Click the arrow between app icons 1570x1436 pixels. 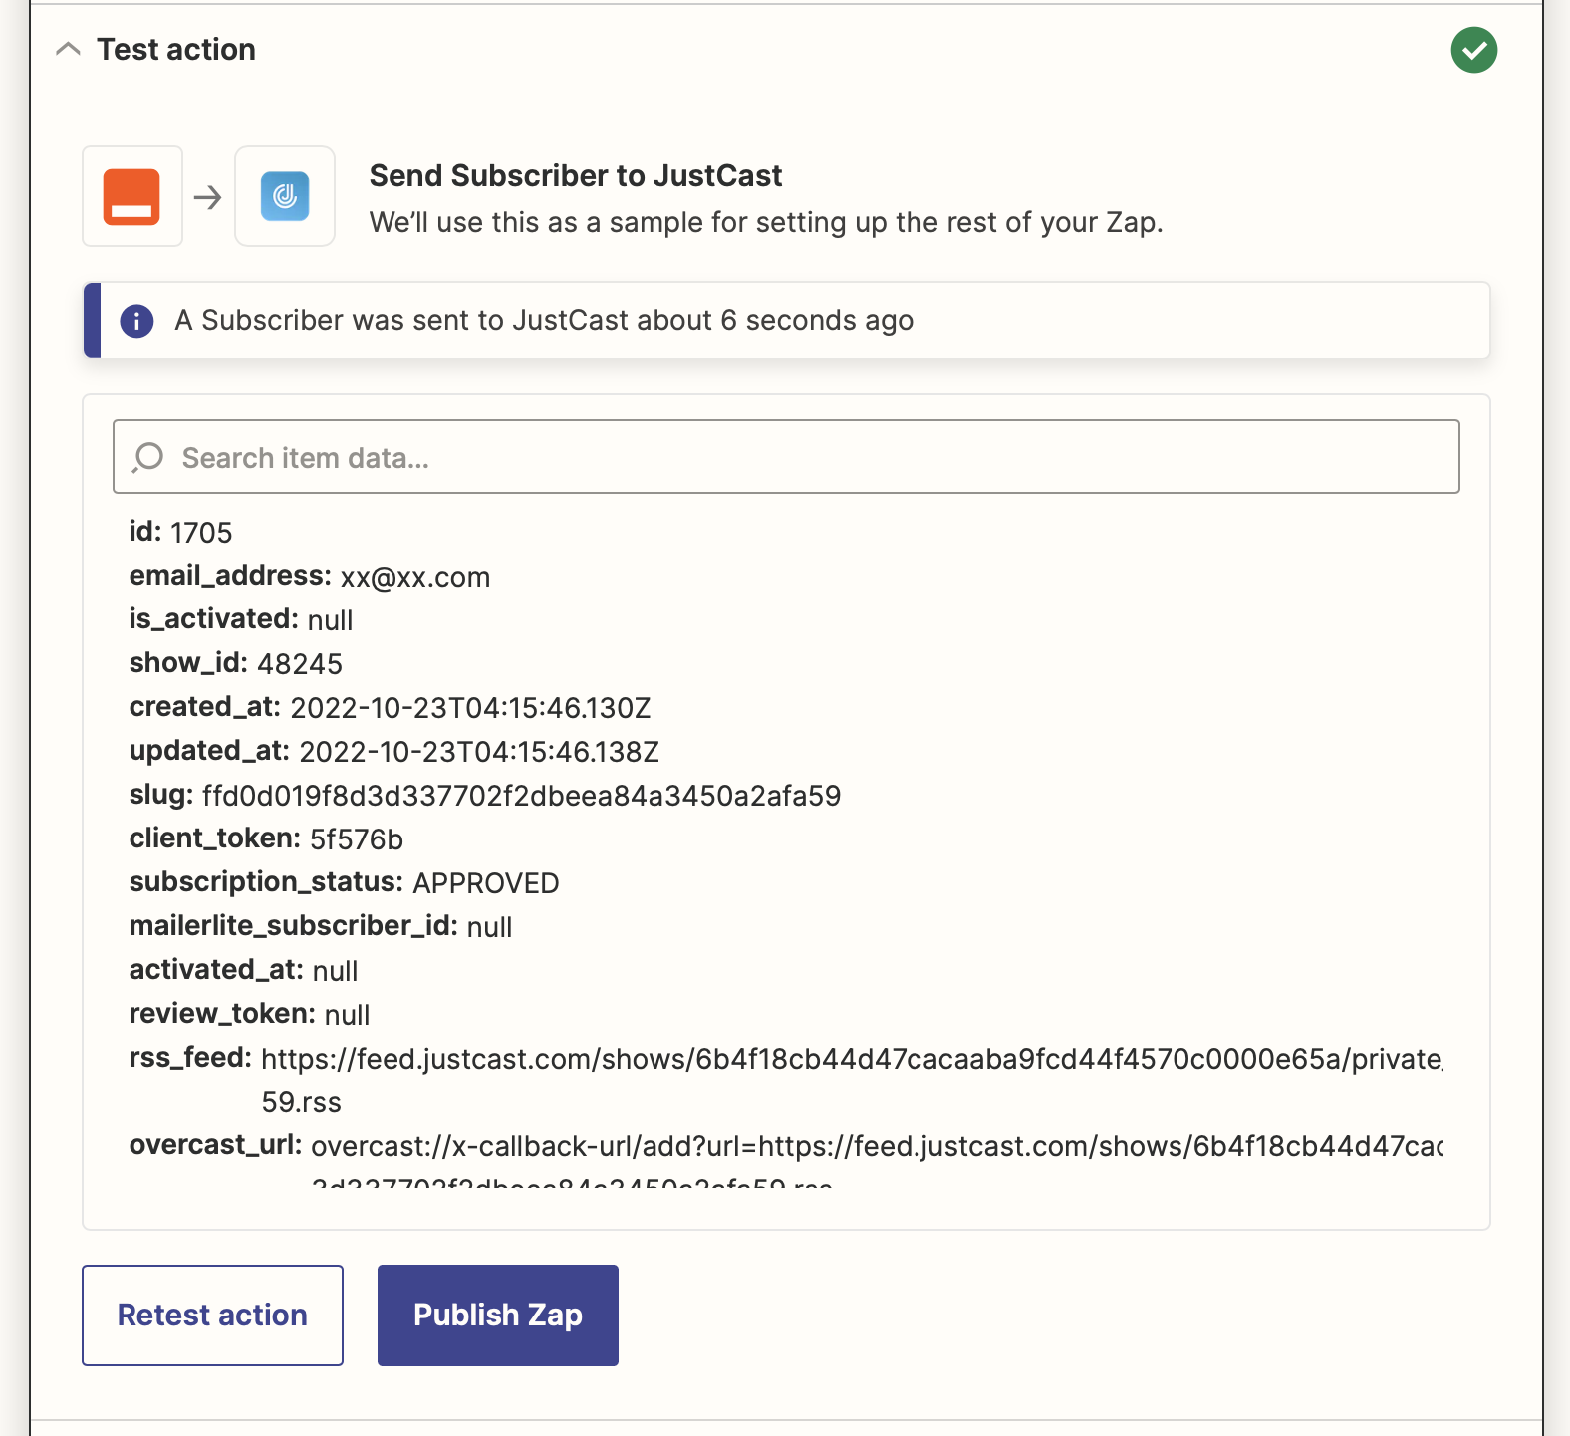click(x=208, y=197)
